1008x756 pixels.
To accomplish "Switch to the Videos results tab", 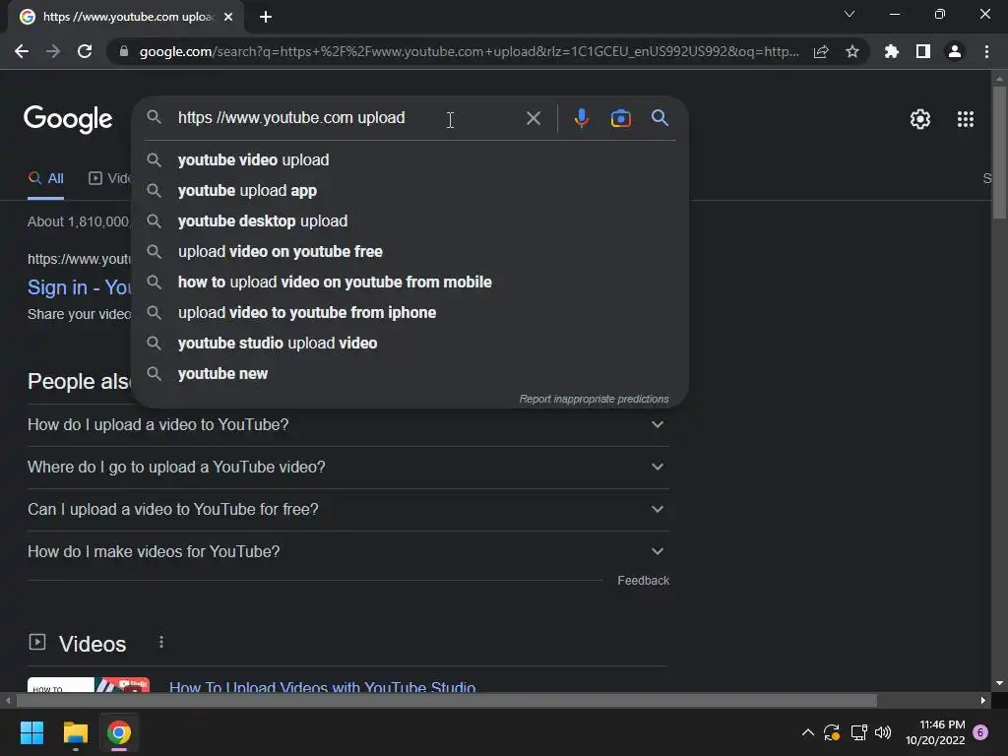I will tap(109, 179).
